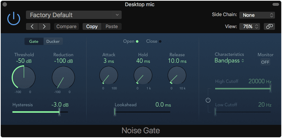The width and height of the screenshot is (282, 138).
Task: Go to previous preset with left arrow
Action: click(32, 27)
